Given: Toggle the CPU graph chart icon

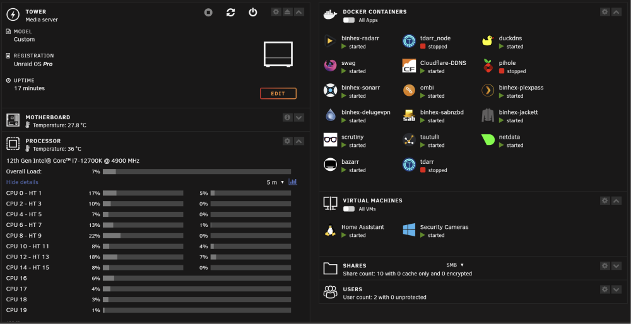Looking at the screenshot, I should (293, 182).
